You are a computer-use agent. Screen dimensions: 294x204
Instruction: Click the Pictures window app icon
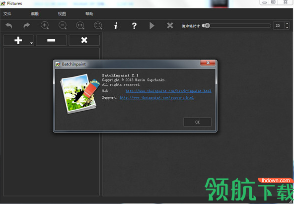3,3
